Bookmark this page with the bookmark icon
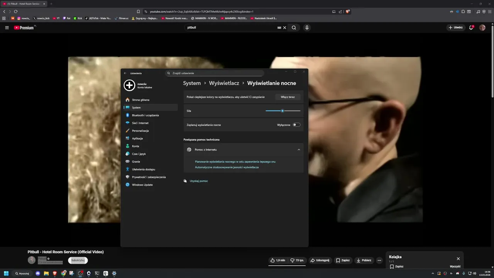494x278 pixels. click(139, 12)
